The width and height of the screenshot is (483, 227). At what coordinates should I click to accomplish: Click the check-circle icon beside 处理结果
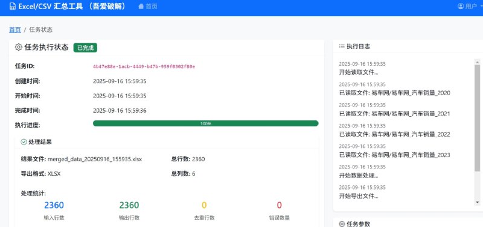(24, 142)
